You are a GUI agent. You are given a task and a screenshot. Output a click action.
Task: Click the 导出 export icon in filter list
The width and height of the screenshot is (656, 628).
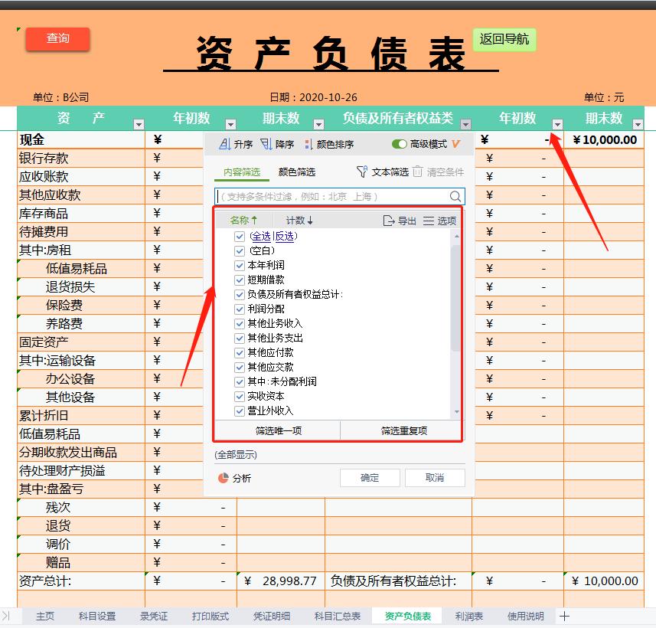tap(390, 220)
